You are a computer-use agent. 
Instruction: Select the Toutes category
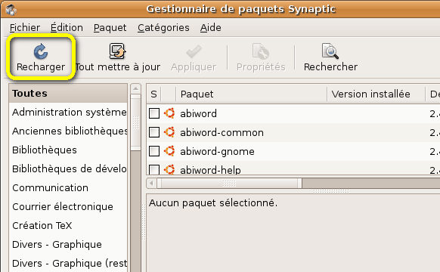tap(68, 93)
